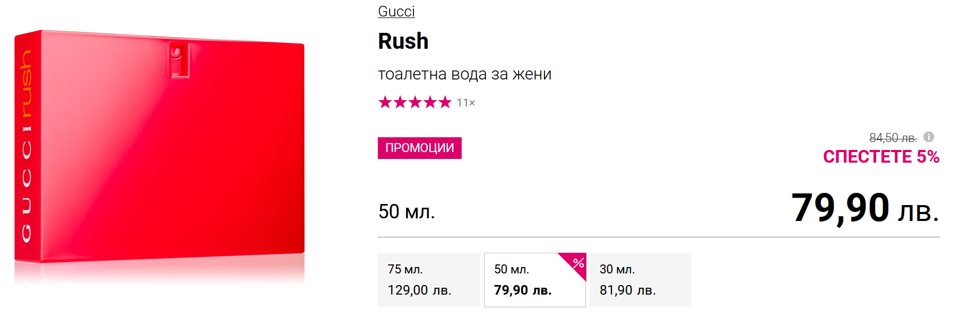Image resolution: width=969 pixels, height=319 pixels.
Task: Click the fifth rating star
Action: click(445, 102)
